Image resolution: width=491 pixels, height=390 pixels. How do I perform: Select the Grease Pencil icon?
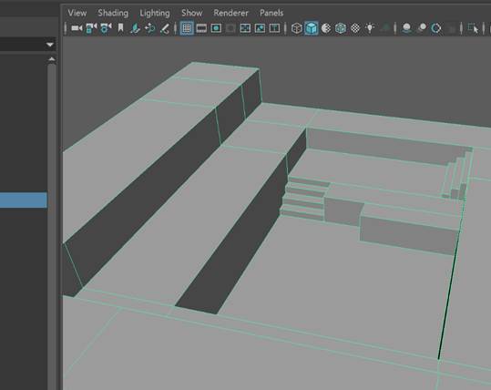(165, 28)
